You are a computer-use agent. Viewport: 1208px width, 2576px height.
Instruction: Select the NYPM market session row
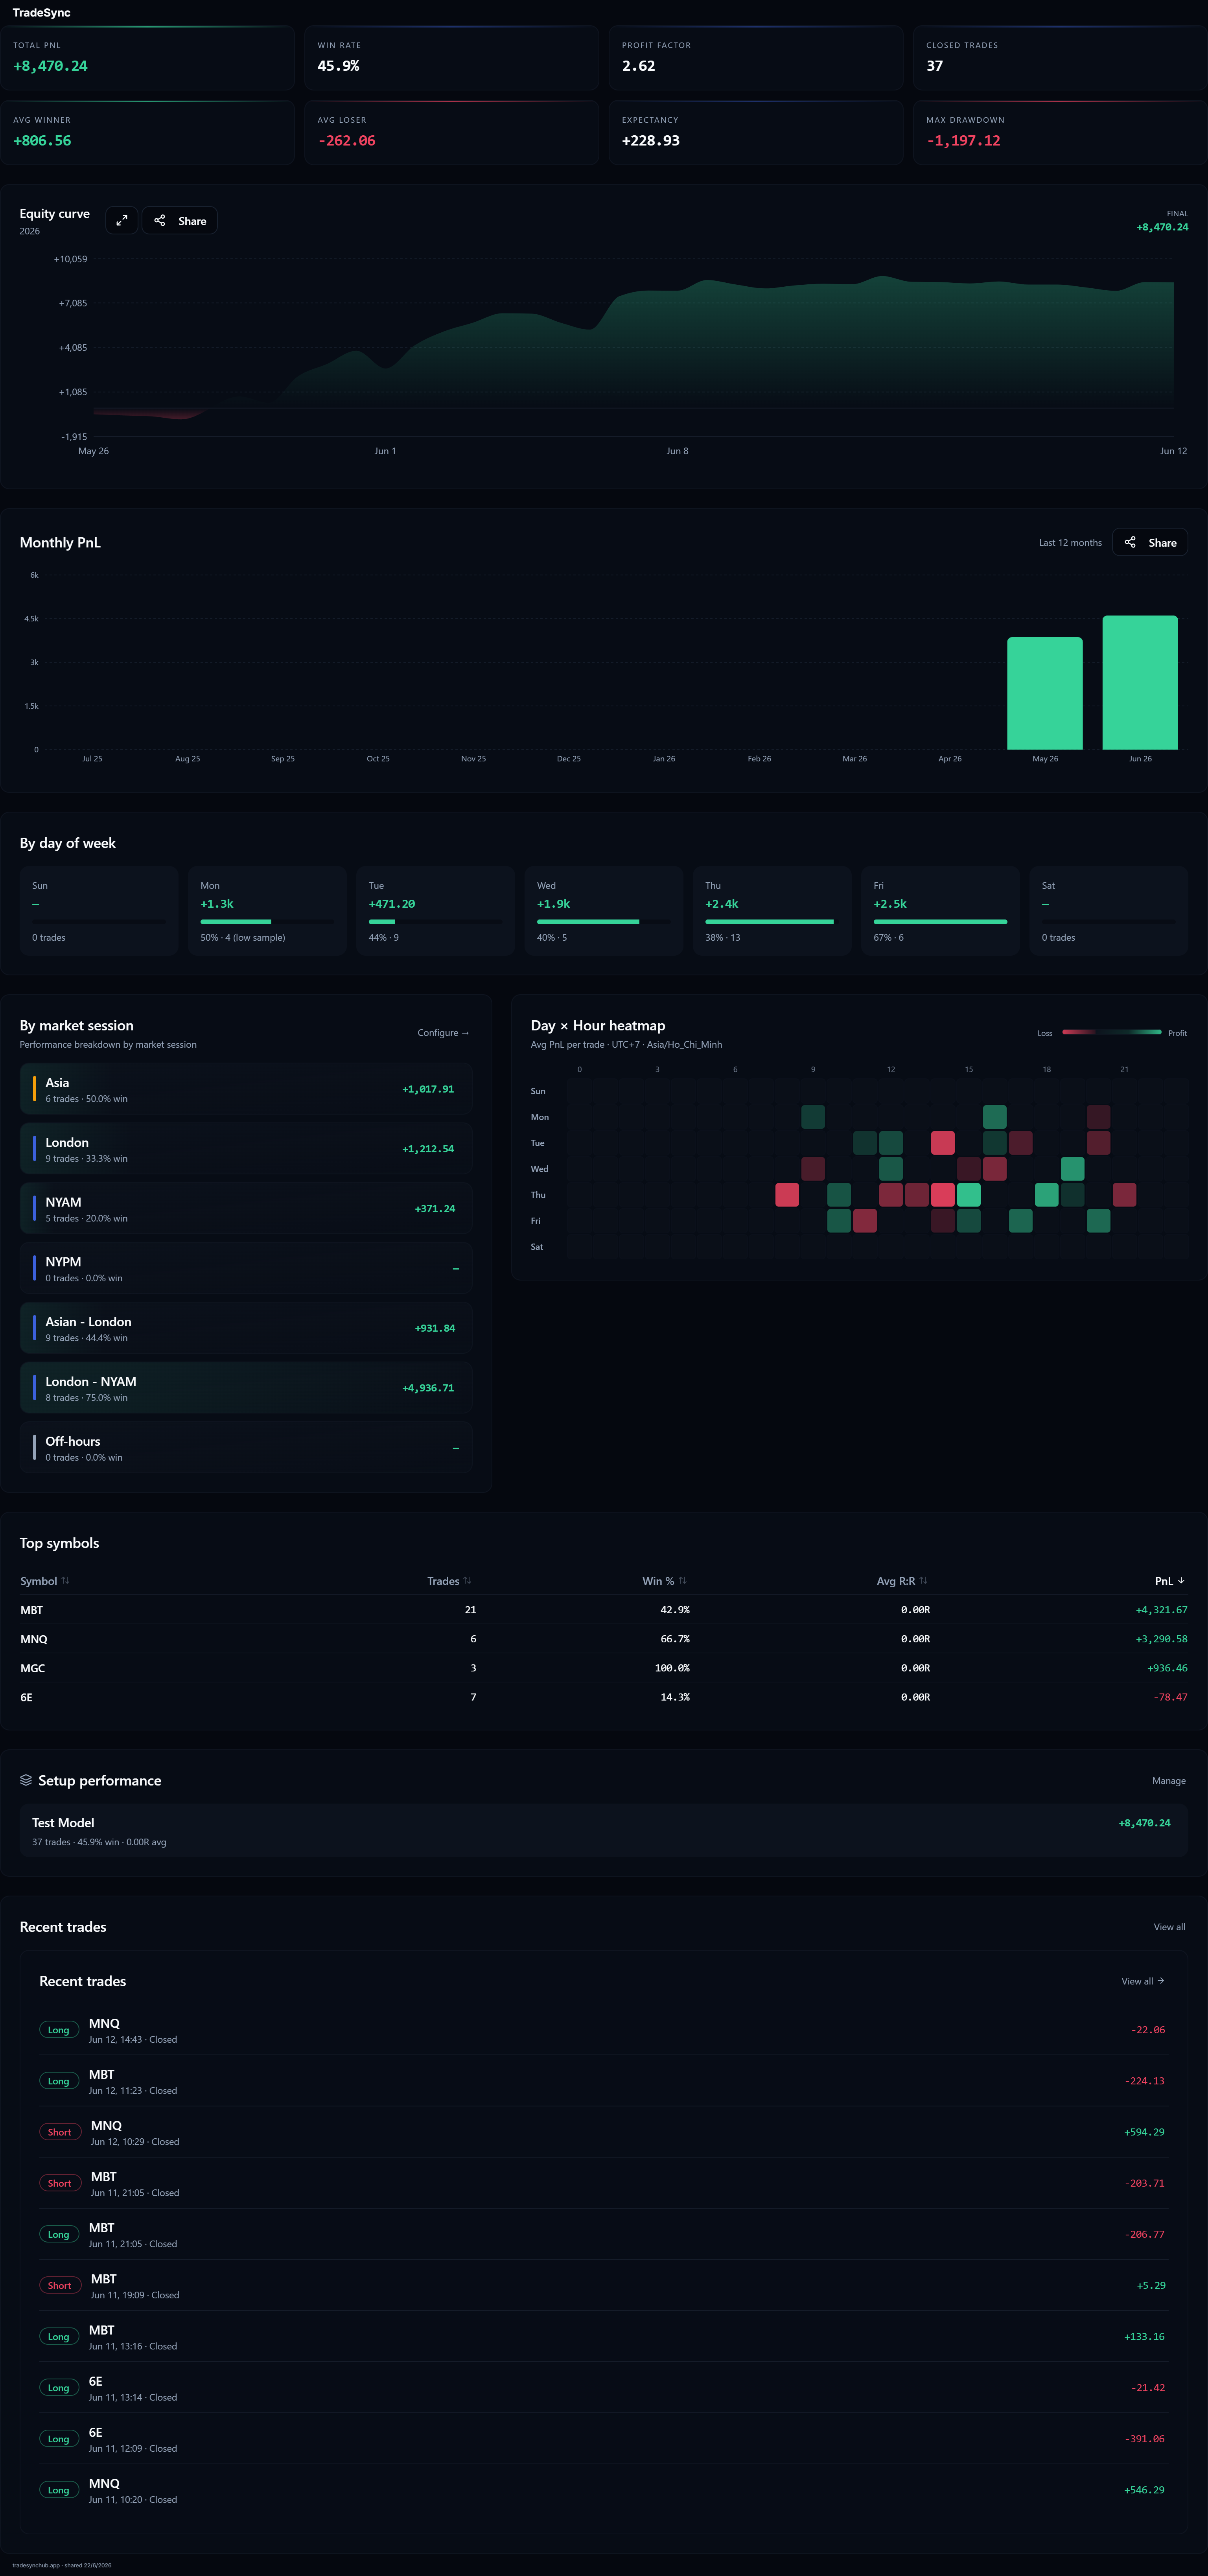click(x=246, y=1268)
